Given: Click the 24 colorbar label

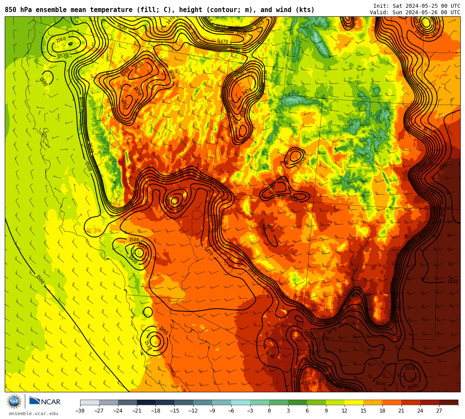Looking at the screenshot, I should 421,411.
